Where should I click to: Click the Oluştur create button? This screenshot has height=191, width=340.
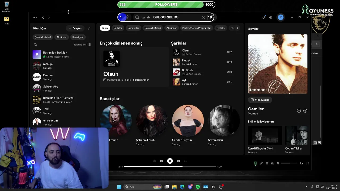(75, 28)
